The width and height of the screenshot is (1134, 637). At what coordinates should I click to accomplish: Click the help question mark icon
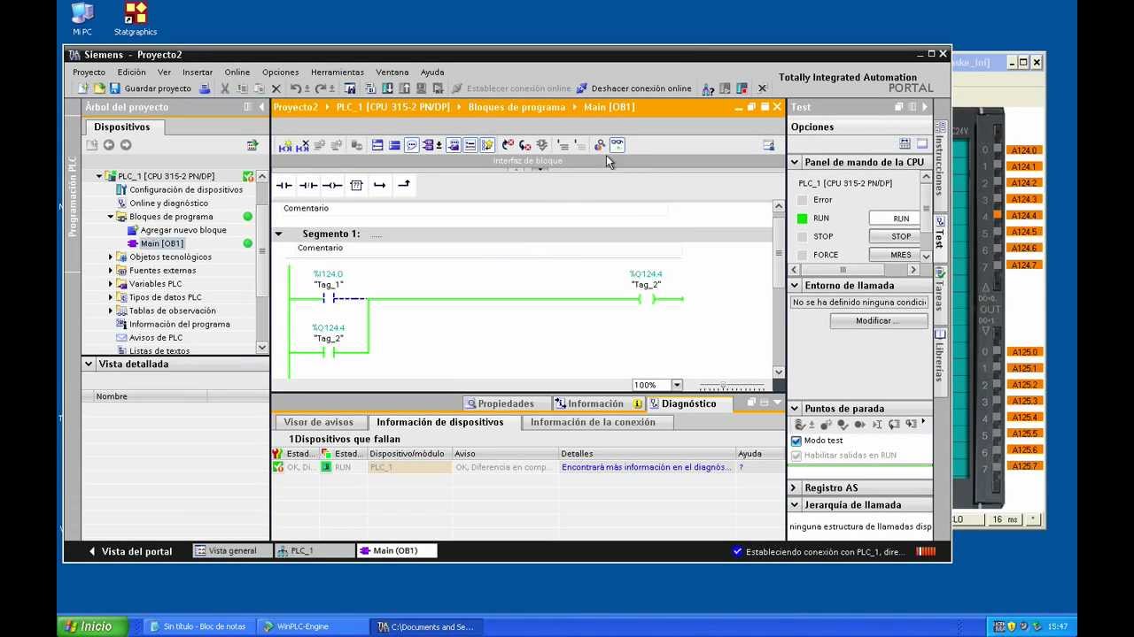[x=708, y=88]
